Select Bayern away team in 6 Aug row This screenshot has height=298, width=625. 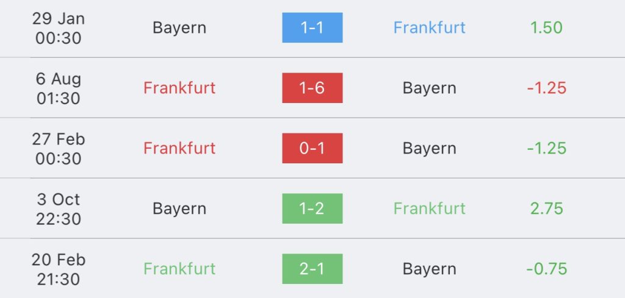[429, 89]
